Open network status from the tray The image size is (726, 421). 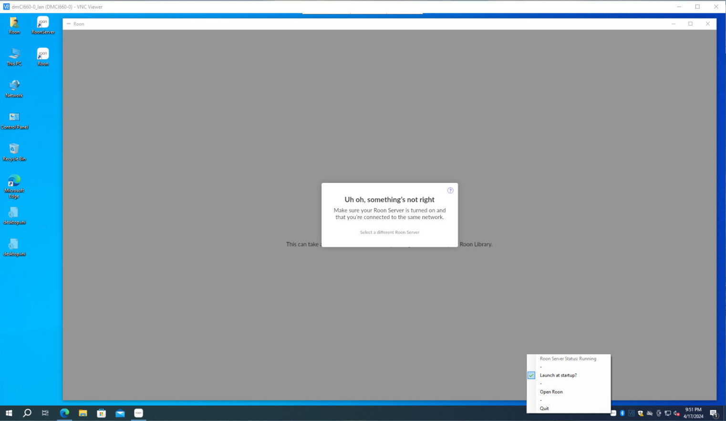coord(668,413)
